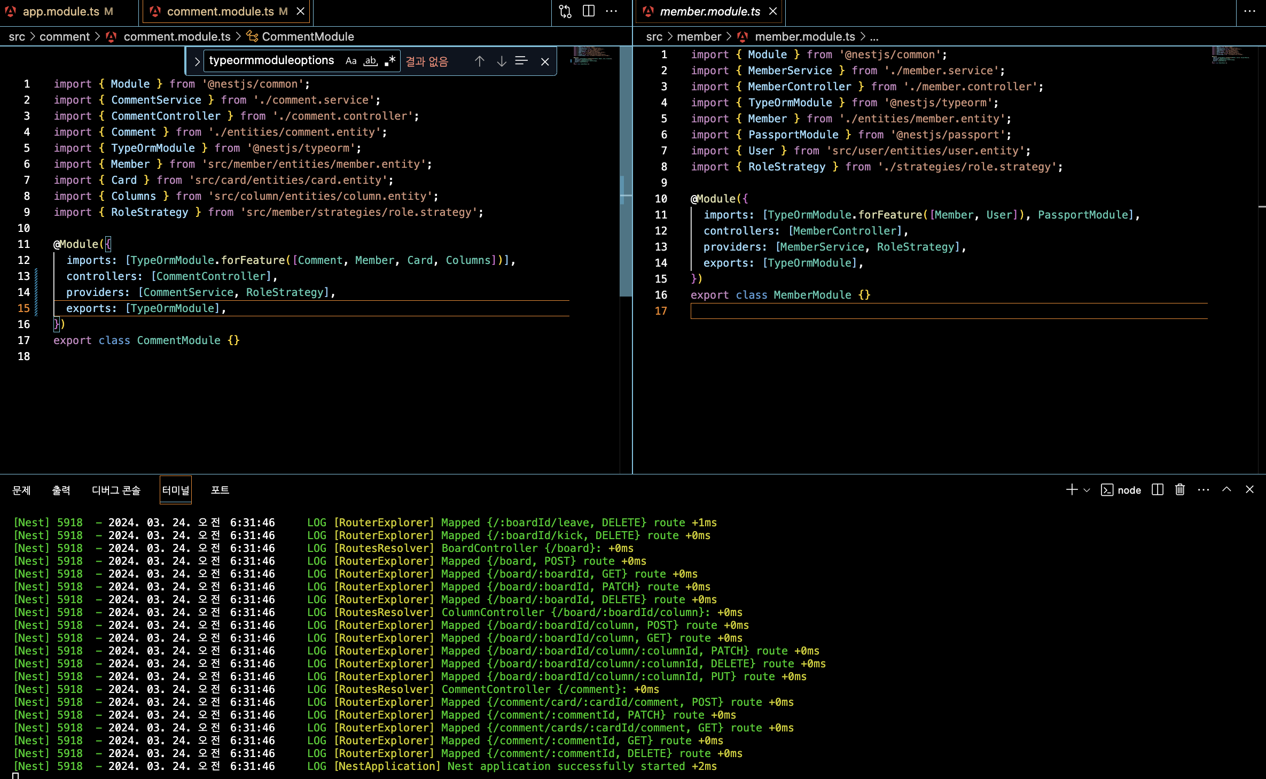
Task: Toggle match whole word option
Action: tap(370, 61)
